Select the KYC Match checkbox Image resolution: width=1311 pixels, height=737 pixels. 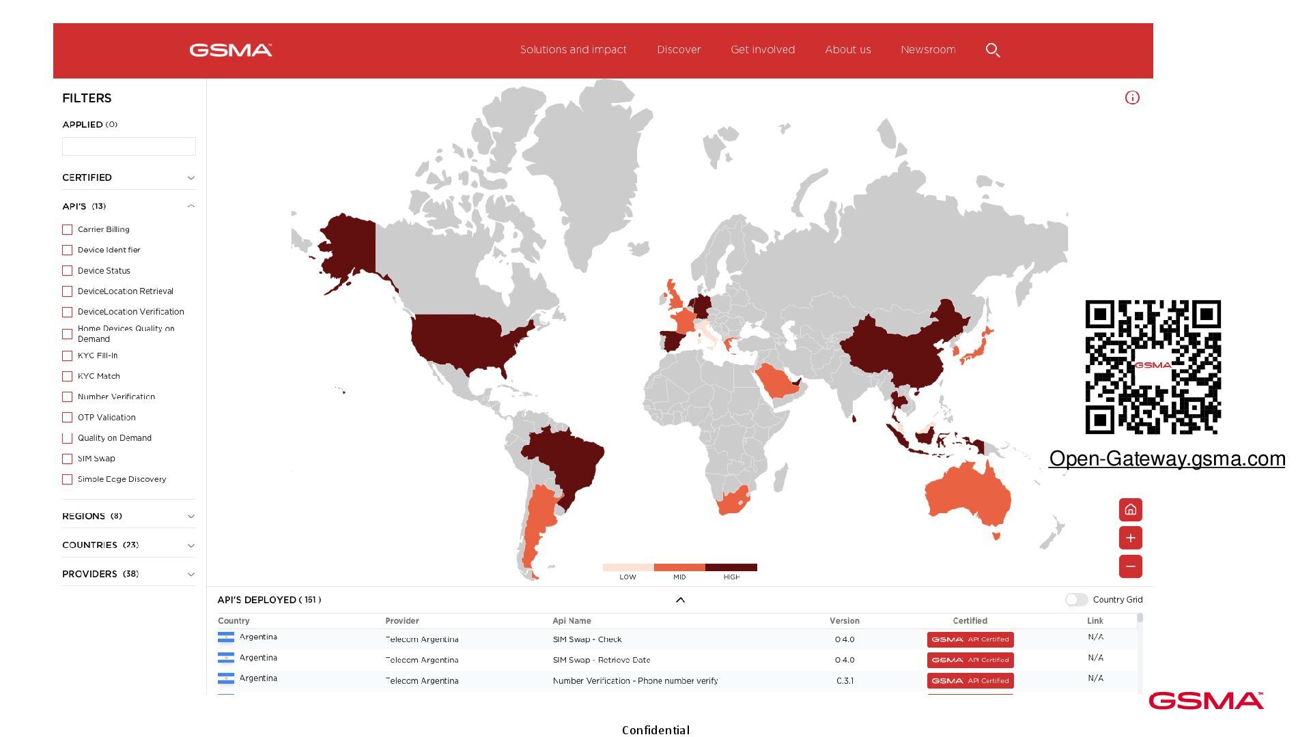click(x=68, y=376)
